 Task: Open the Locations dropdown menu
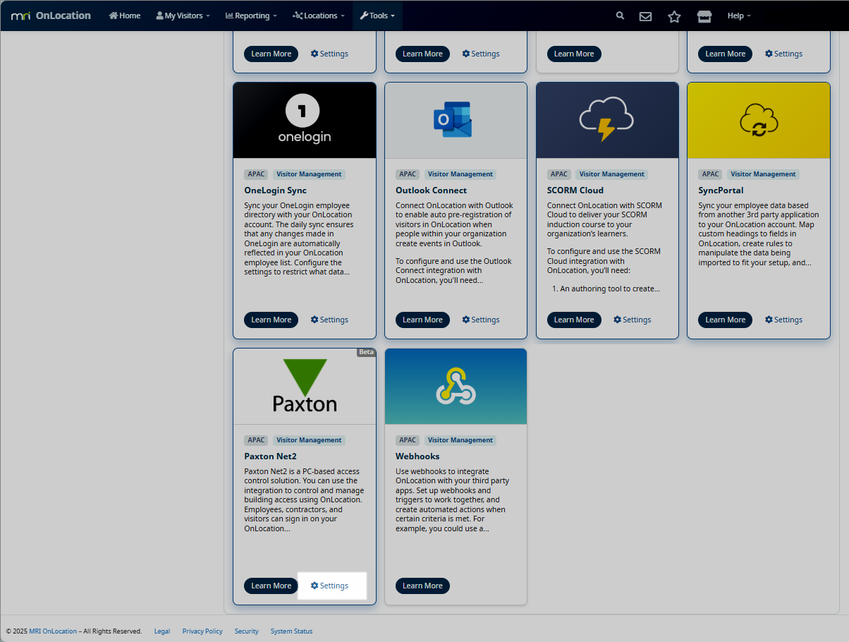[x=318, y=16]
